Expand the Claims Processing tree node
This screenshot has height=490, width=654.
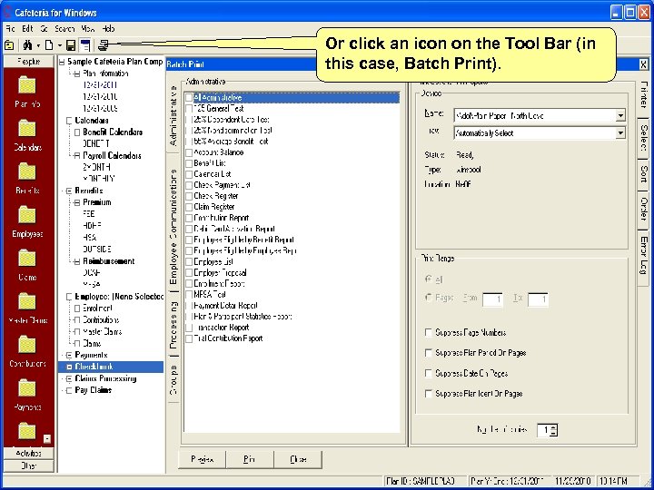tap(69, 379)
